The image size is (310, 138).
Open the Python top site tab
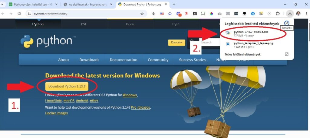coord(38,24)
